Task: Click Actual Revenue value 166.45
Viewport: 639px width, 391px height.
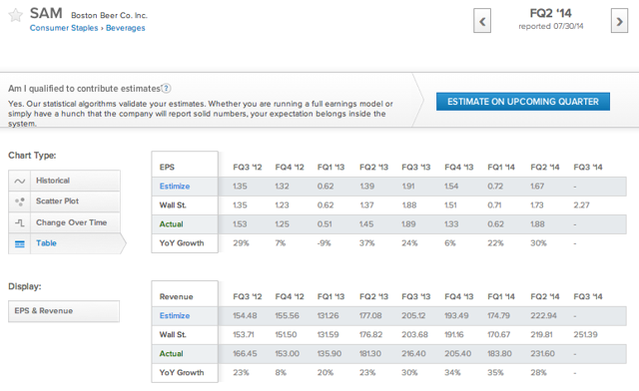Action: tap(245, 353)
